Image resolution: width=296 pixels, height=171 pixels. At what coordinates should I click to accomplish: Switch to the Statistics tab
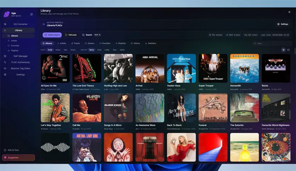pos(150,43)
